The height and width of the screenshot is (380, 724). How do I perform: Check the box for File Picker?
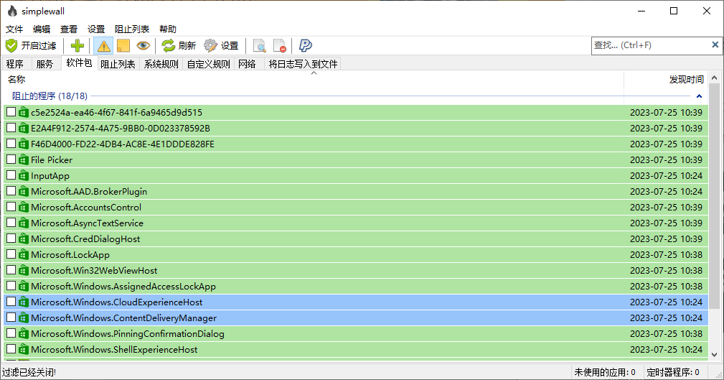[11, 160]
